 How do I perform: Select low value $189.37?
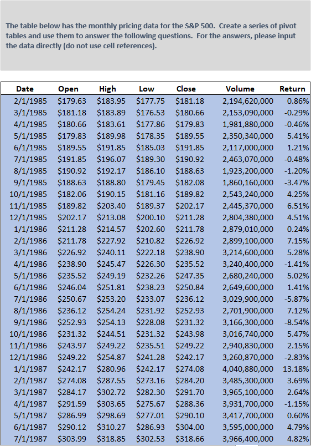coord(150,206)
